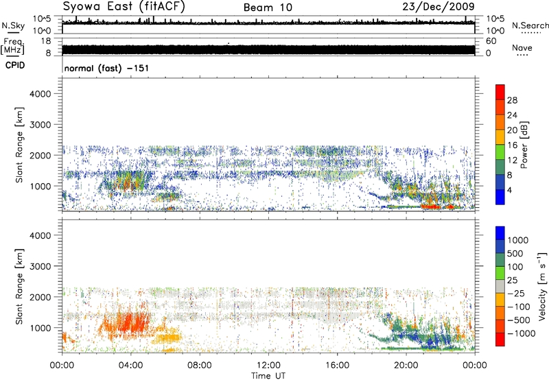Click the black frequency band strip
Image resolution: width=549 pixels, height=380 pixels.
click(x=268, y=50)
